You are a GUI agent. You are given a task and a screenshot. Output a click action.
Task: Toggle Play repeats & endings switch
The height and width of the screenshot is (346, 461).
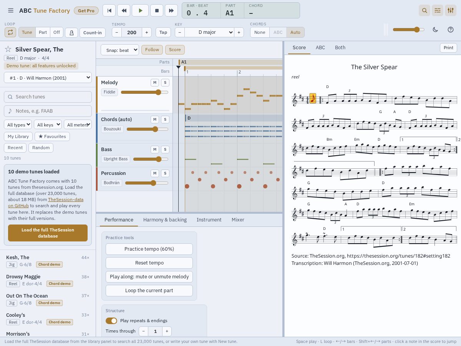(x=111, y=321)
